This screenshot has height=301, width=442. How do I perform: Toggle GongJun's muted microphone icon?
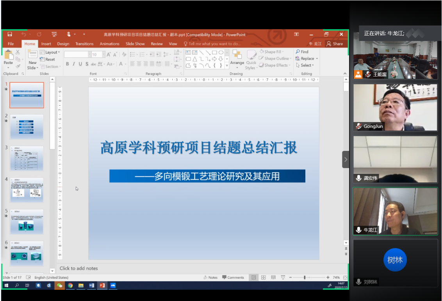coord(358,126)
